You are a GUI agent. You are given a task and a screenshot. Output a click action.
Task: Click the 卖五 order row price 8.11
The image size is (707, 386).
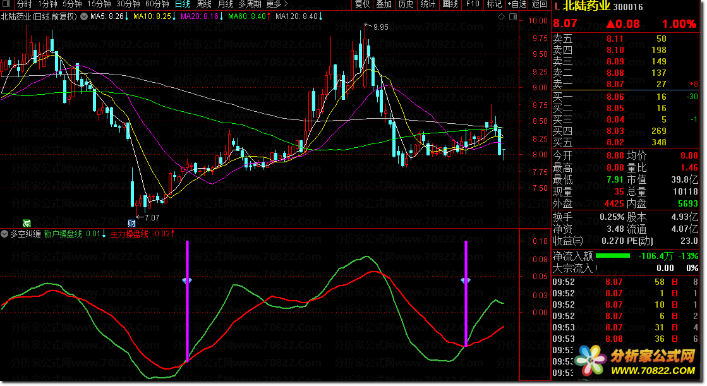tap(615, 39)
